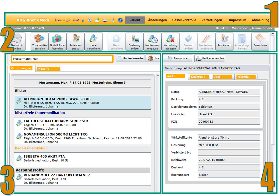Click the Zusatzartikel bestellen icon
Image resolution: width=280 pixels, height=196 pixels.
point(39,41)
